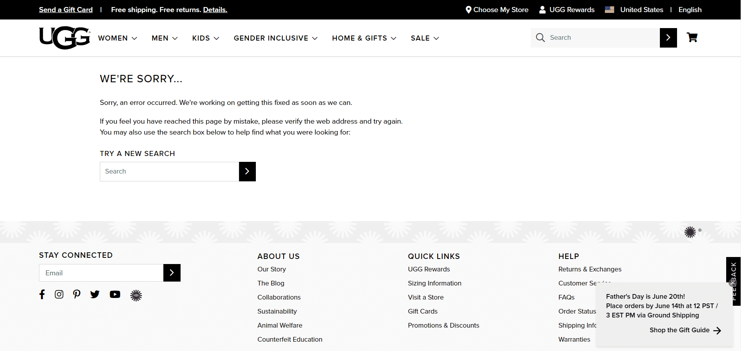The width and height of the screenshot is (741, 351).
Task: Expand the Sale menu
Action: click(x=425, y=38)
